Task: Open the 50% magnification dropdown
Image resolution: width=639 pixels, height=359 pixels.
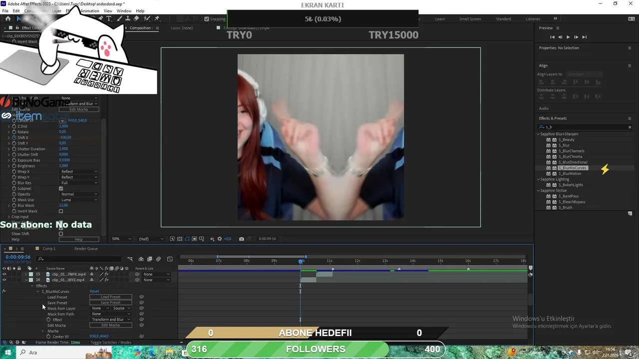Action: pos(121,239)
